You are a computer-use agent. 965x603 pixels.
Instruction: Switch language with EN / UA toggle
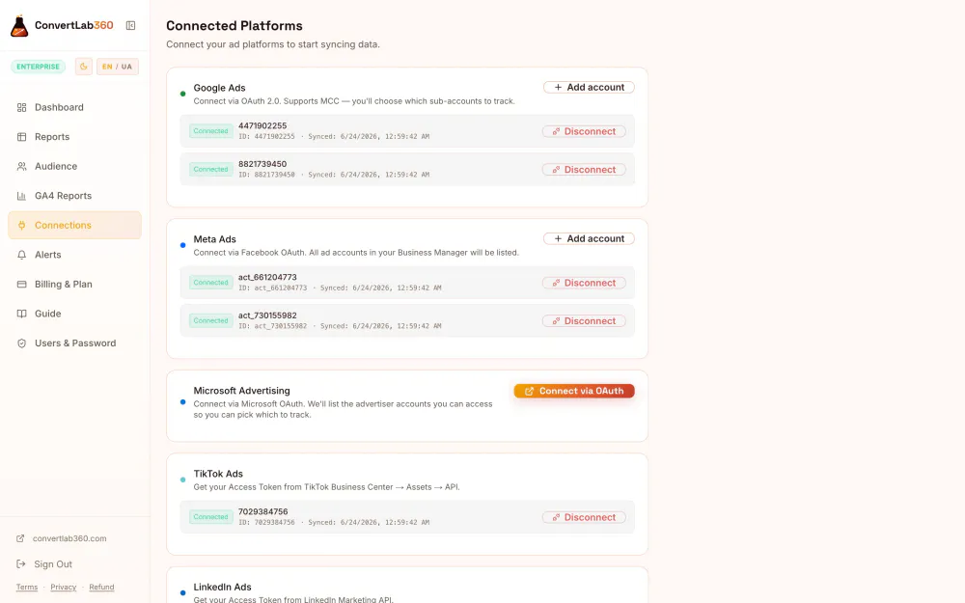[117, 67]
